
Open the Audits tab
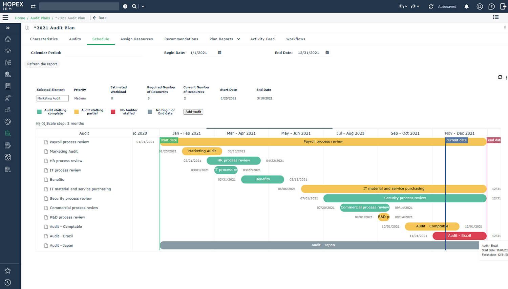pyautogui.click(x=75, y=39)
